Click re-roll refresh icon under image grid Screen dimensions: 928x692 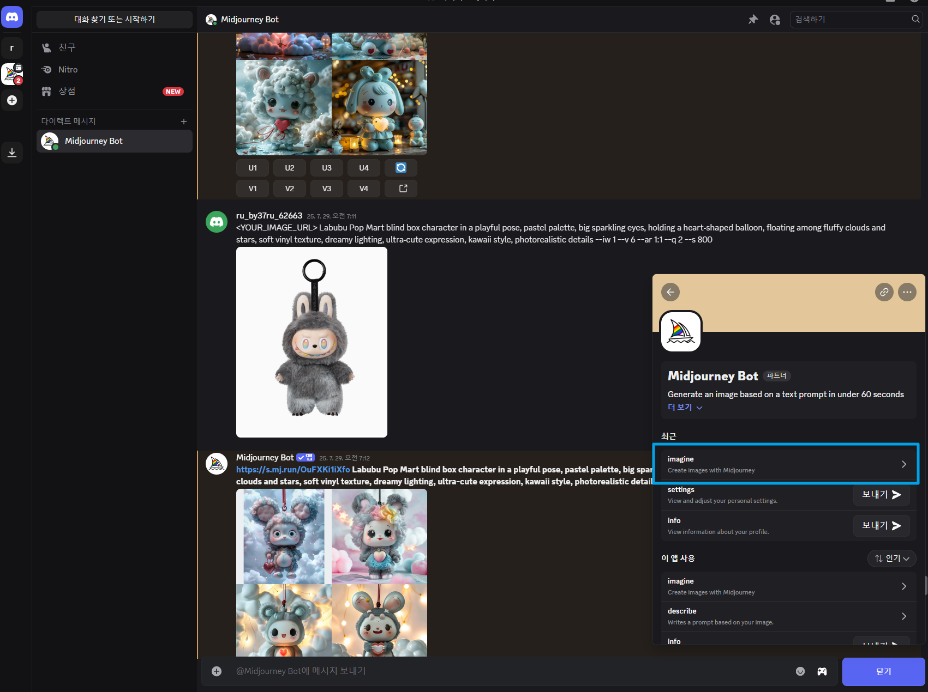pos(401,168)
